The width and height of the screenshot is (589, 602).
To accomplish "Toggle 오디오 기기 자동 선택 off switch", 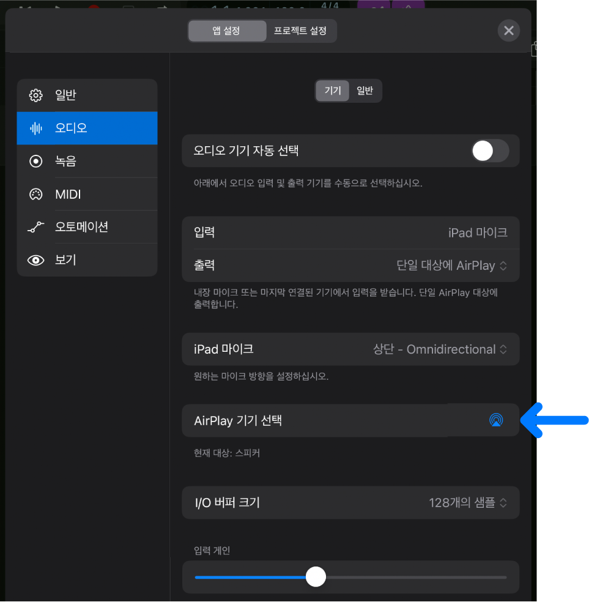I will (x=489, y=150).
